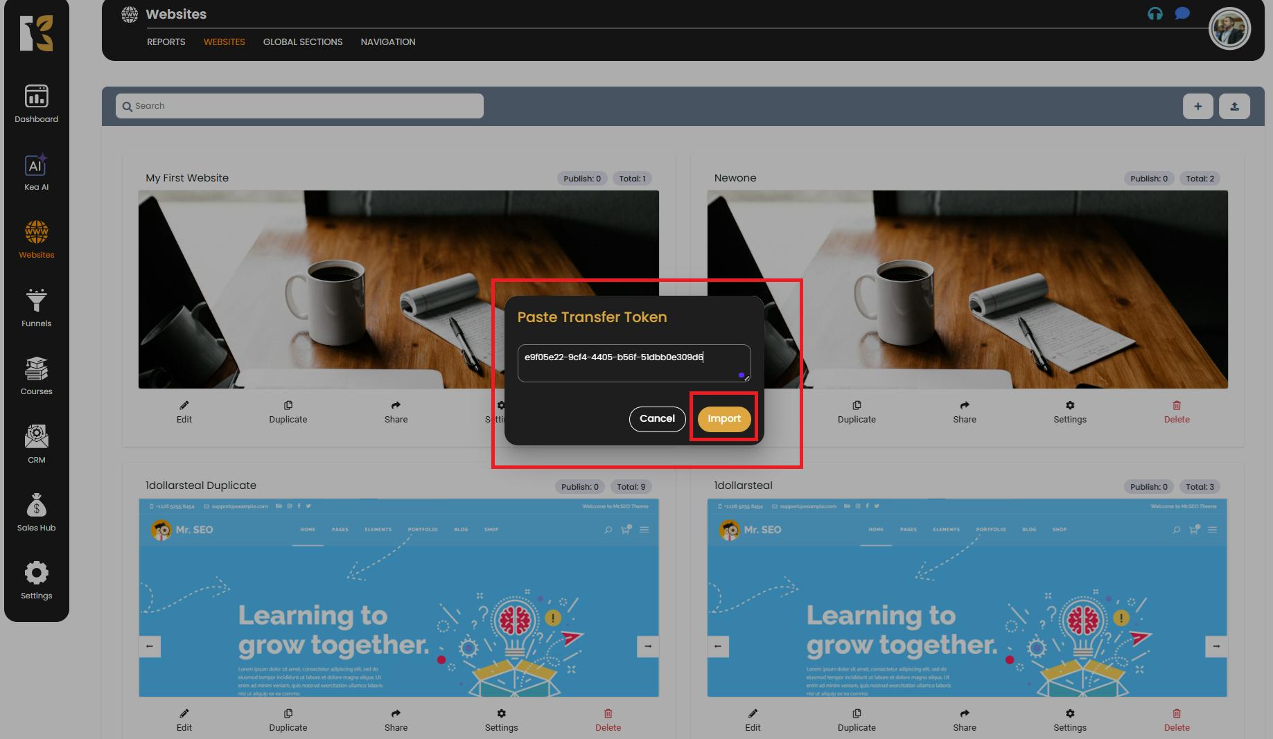1273x739 pixels.
Task: Click the website Search field
Action: click(x=299, y=106)
